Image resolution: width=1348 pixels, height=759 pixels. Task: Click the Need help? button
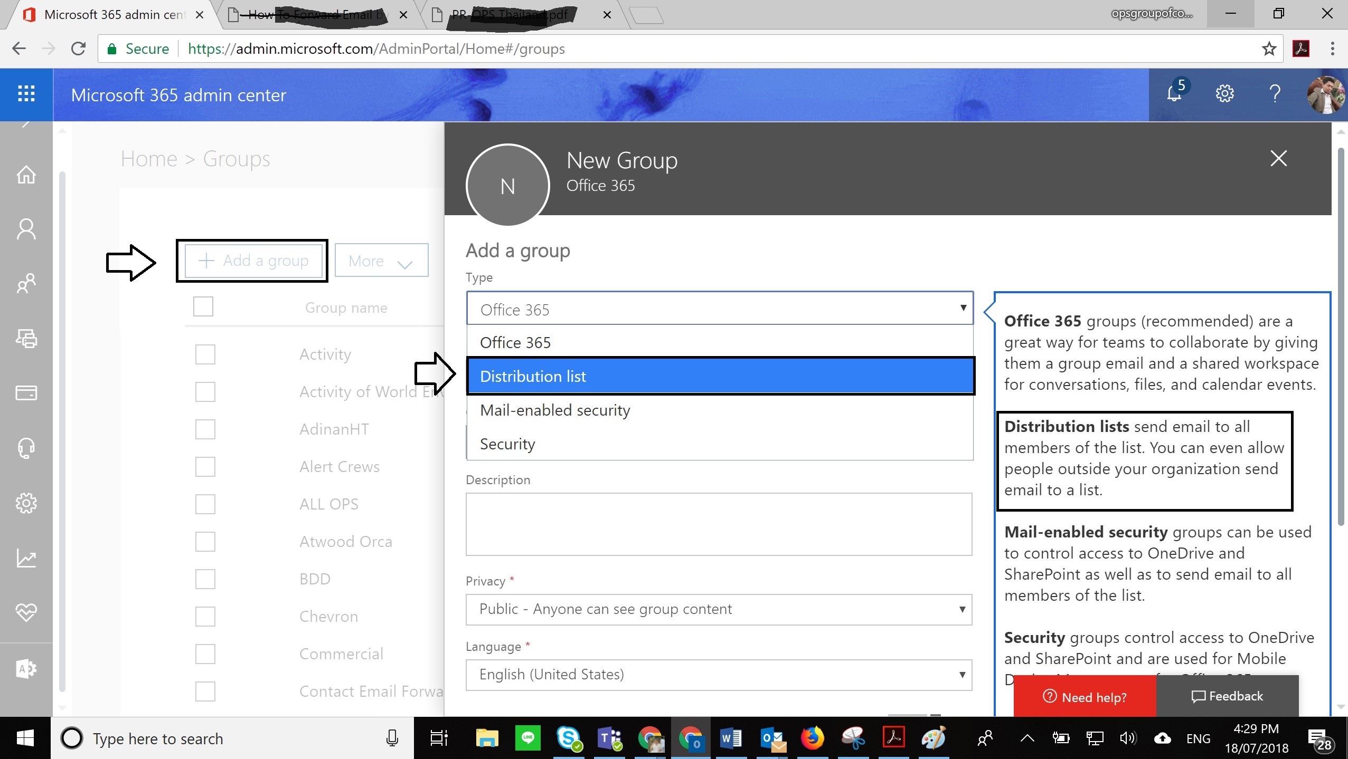[x=1085, y=696]
